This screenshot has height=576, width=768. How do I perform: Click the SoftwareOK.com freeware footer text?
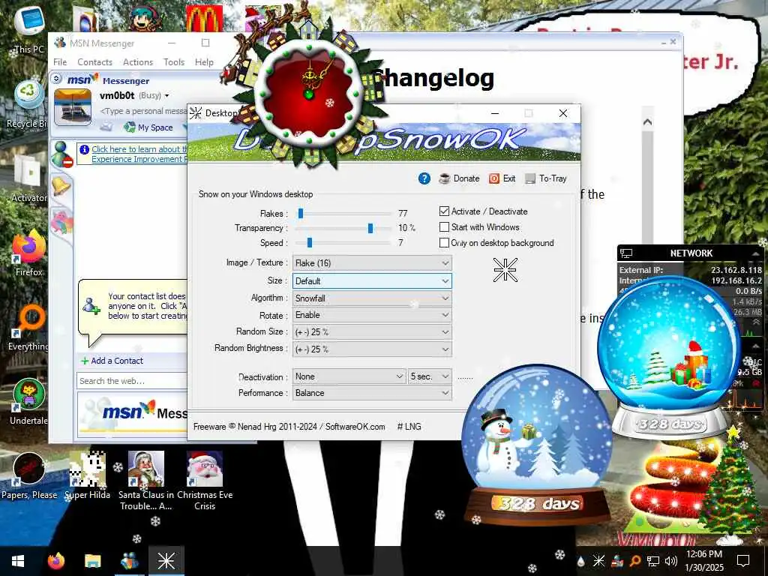point(289,427)
